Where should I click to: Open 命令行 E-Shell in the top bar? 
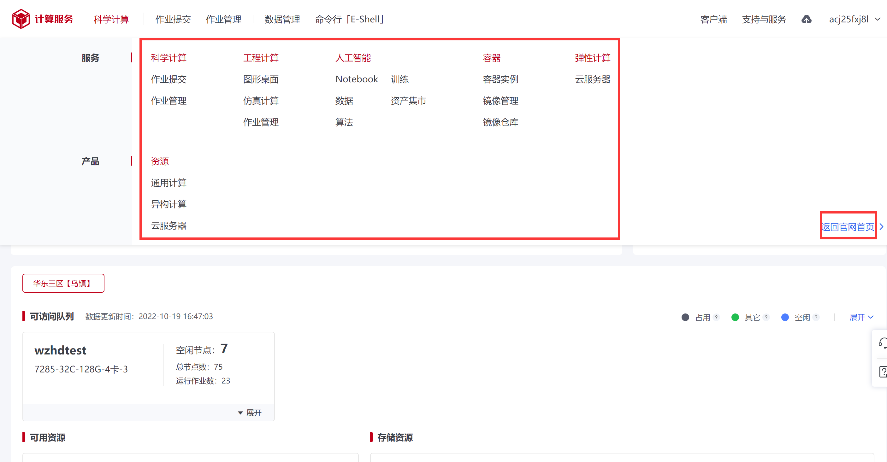coord(350,19)
